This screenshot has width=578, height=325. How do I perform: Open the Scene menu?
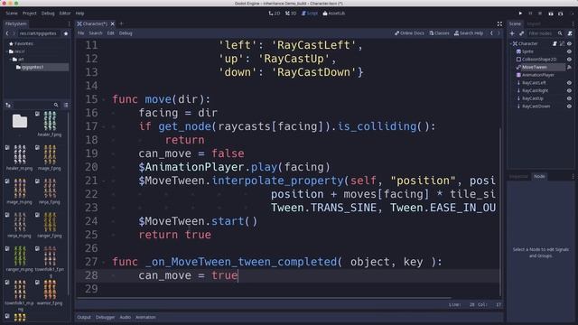coord(12,14)
